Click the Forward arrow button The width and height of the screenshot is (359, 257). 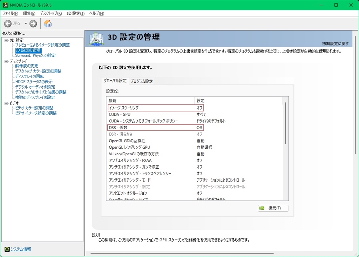pos(33,23)
